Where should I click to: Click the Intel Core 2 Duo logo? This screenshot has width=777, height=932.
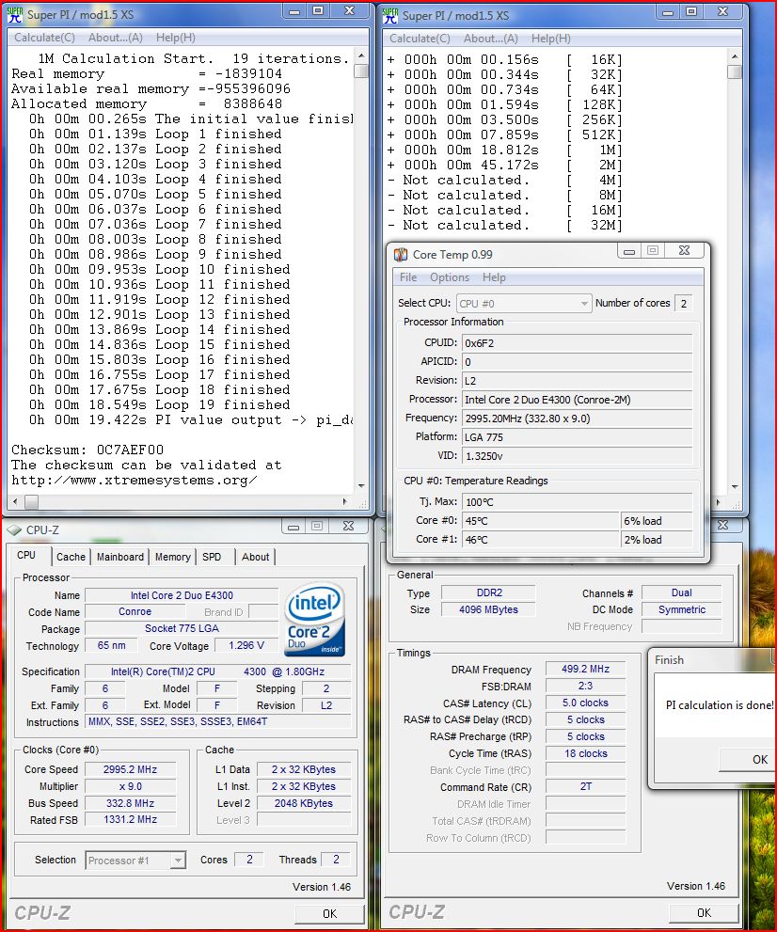[314, 619]
